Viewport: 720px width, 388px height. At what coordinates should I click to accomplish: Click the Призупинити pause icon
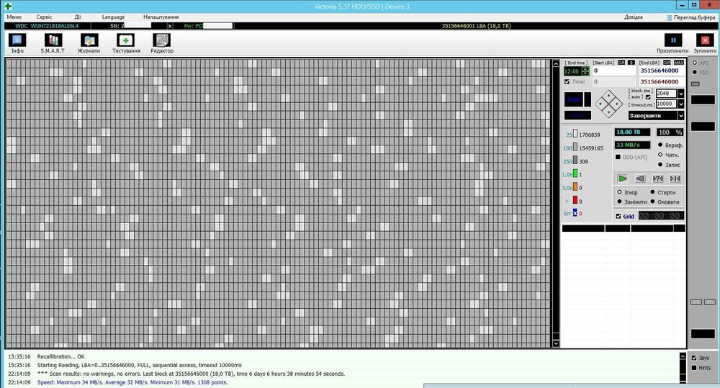tap(672, 40)
